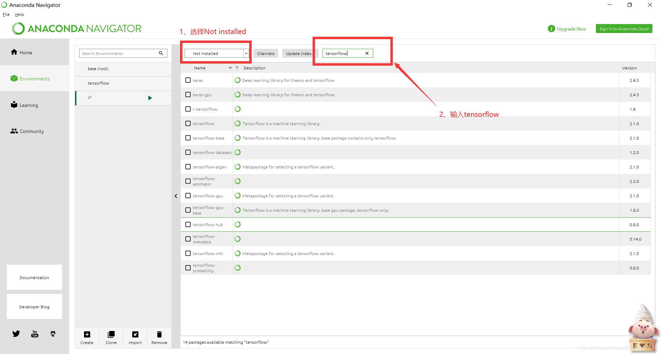
Task: Collapse the environments panel with chevron
Action: point(176,196)
